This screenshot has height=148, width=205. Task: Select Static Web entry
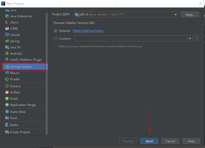pos(24,112)
